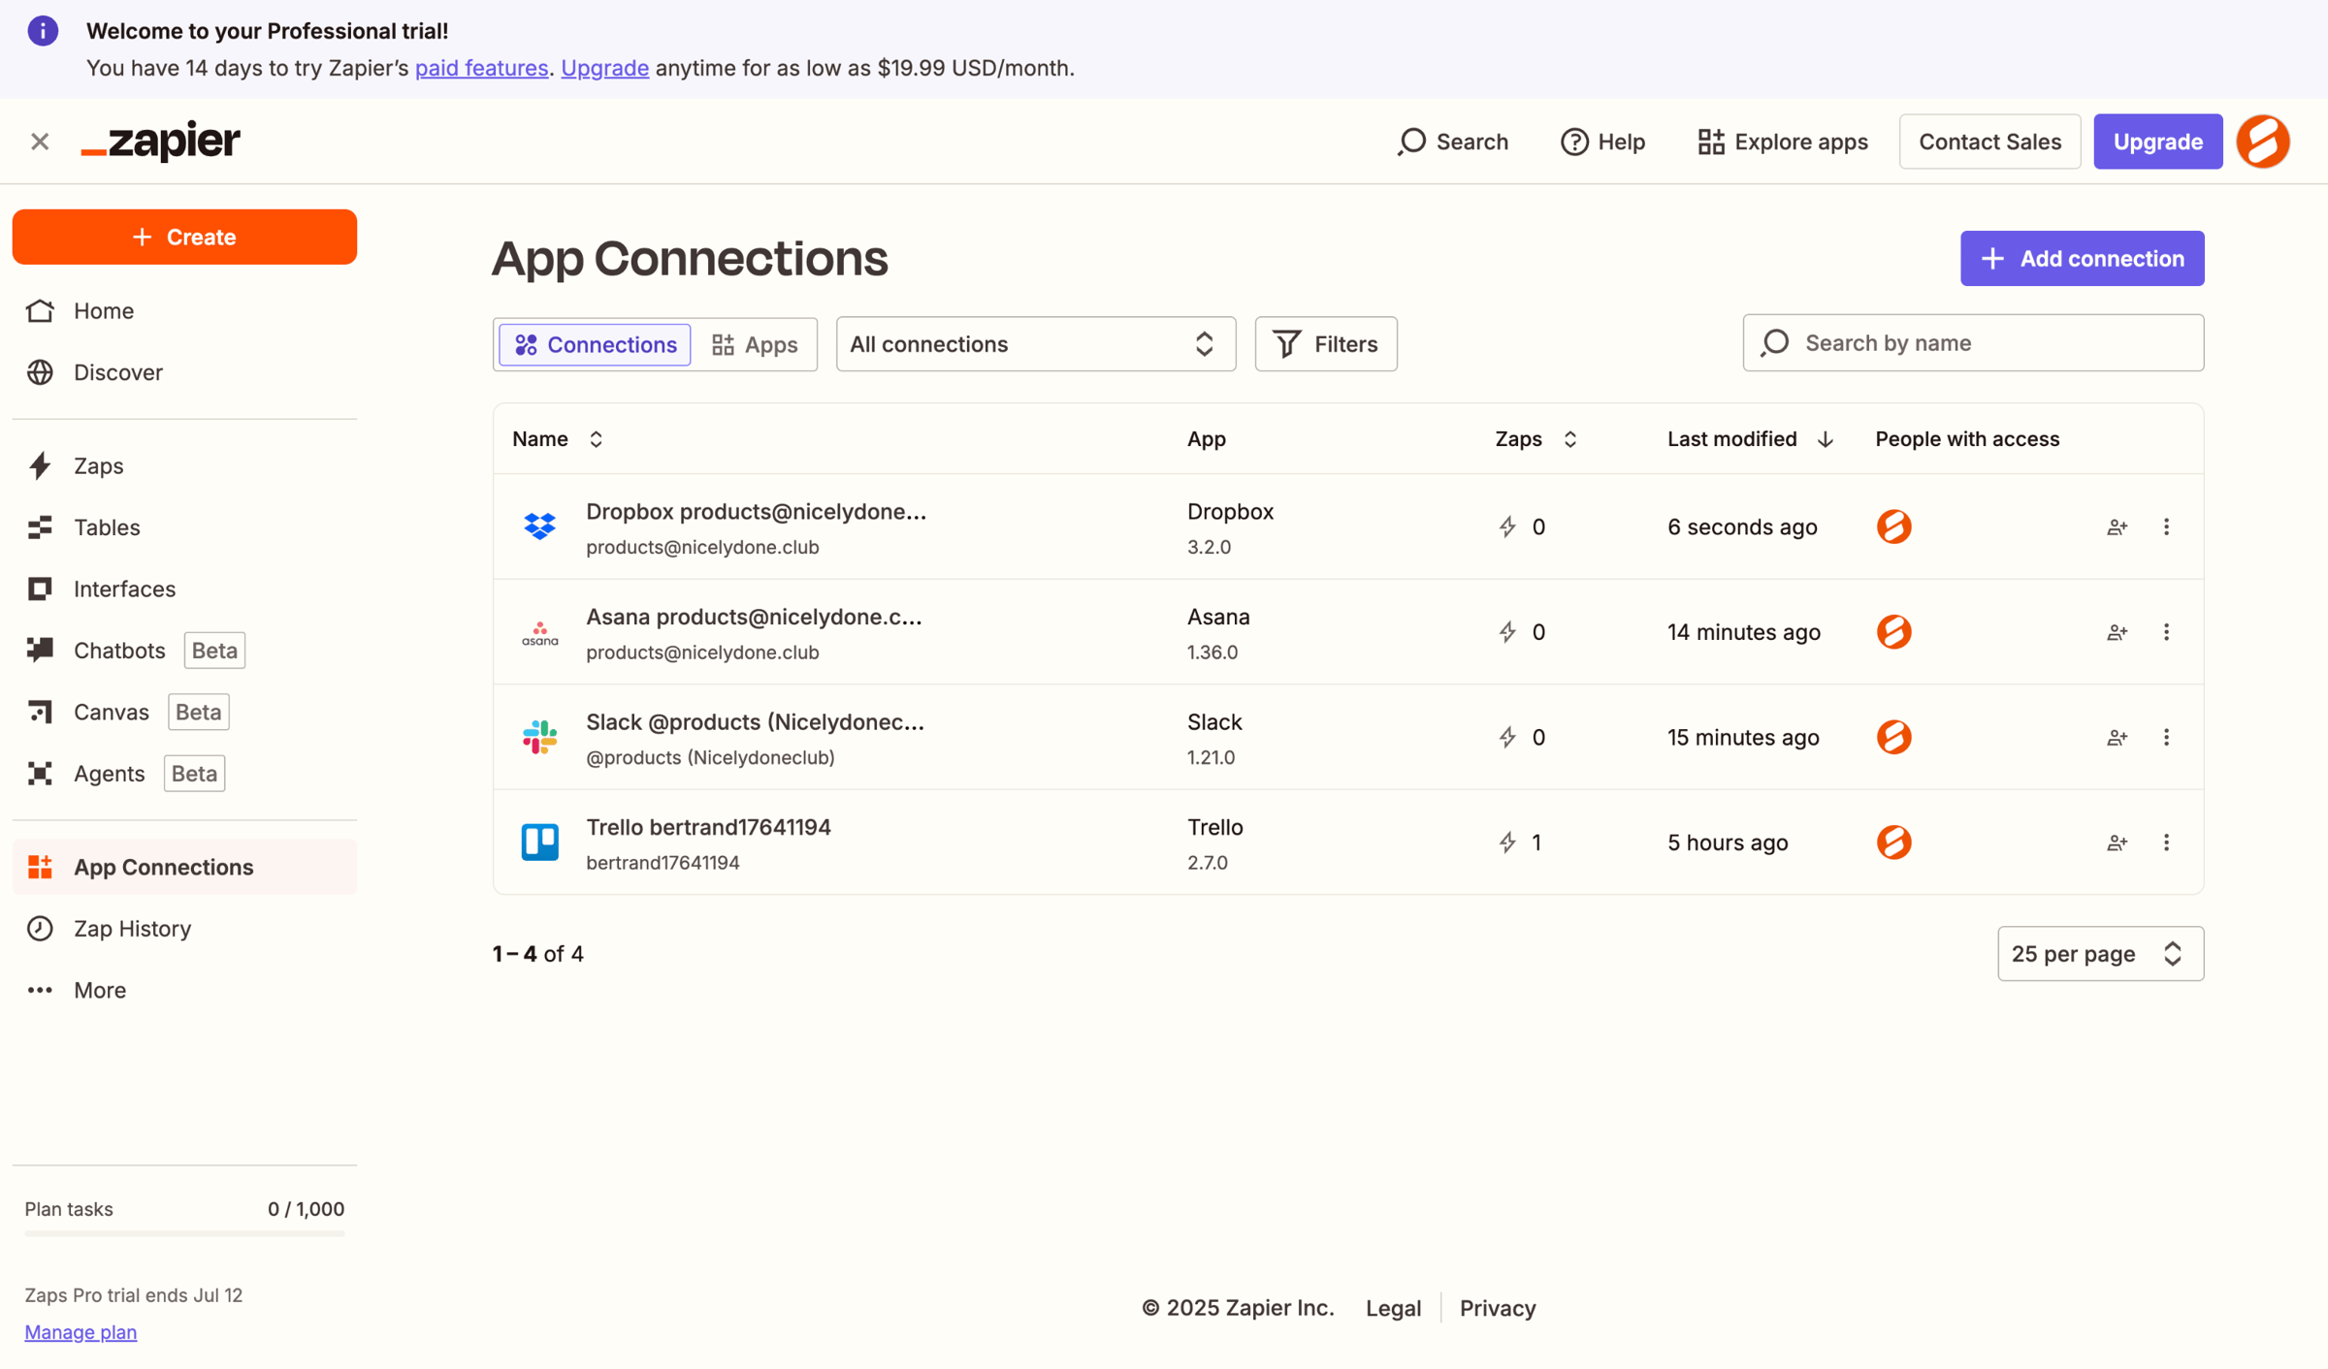Sort table by Zaps column
Image resolution: width=2328 pixels, height=1369 pixels.
[1536, 439]
